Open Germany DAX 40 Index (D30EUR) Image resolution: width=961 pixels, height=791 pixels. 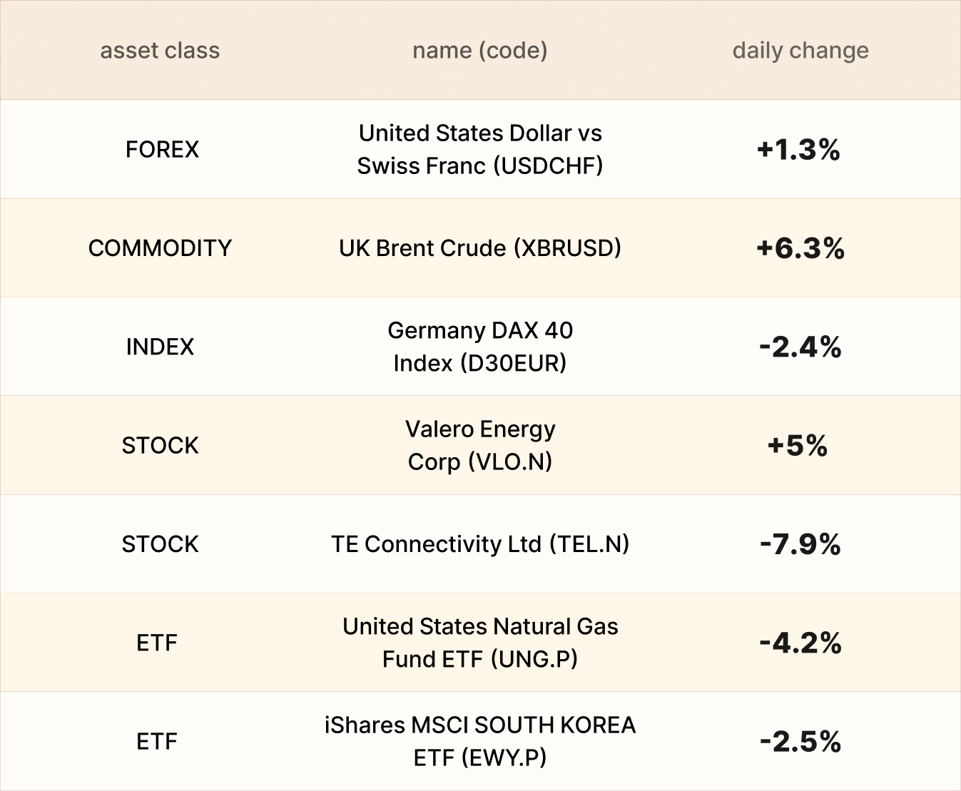point(479,347)
